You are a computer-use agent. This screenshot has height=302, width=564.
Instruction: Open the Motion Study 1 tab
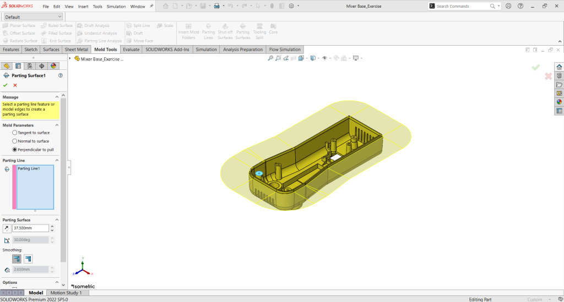(66, 293)
